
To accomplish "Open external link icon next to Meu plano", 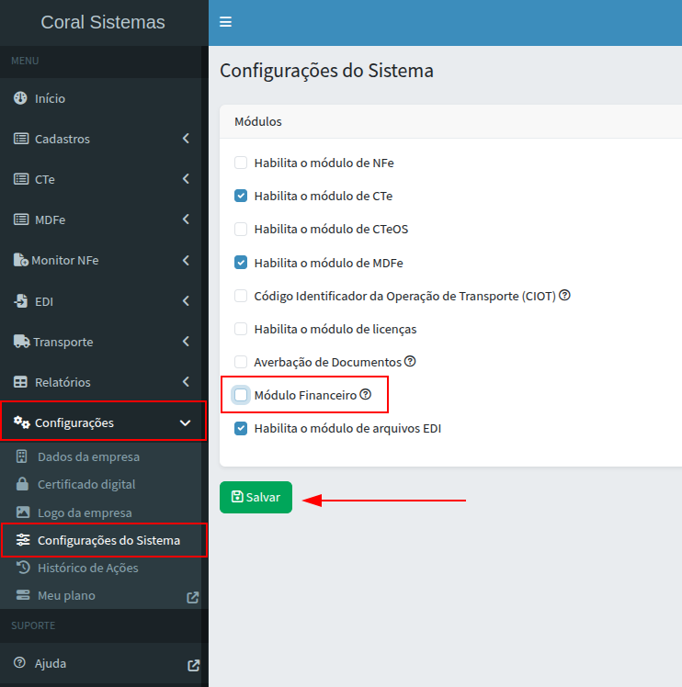I will tap(193, 596).
